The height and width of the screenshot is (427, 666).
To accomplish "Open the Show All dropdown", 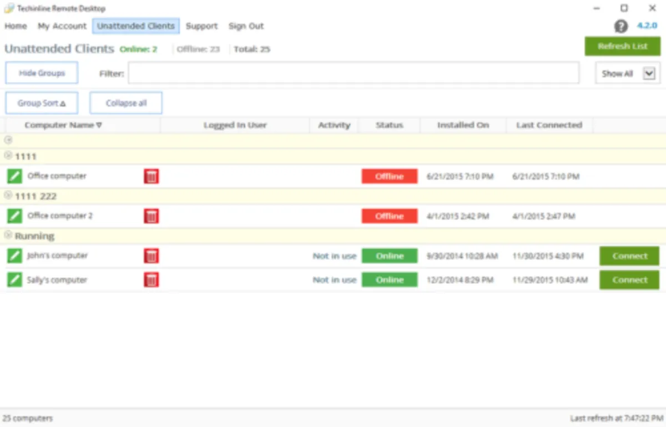I will (x=649, y=73).
